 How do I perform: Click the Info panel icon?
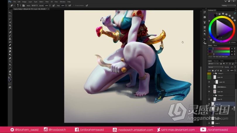(205, 17)
